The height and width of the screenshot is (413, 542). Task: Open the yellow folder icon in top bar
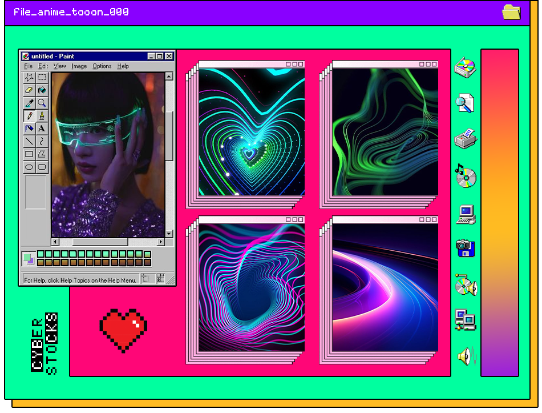511,12
